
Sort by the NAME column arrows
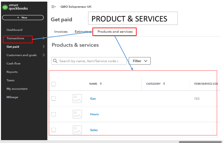[101, 84]
